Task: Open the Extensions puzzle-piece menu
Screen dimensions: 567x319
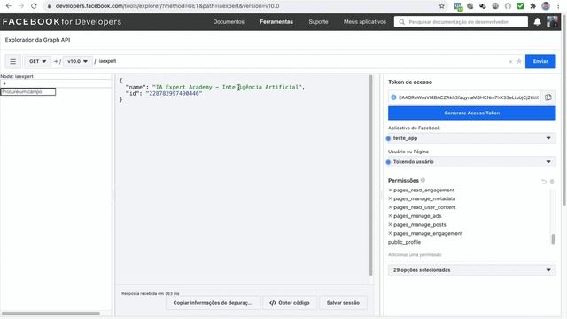Action: (x=532, y=6)
